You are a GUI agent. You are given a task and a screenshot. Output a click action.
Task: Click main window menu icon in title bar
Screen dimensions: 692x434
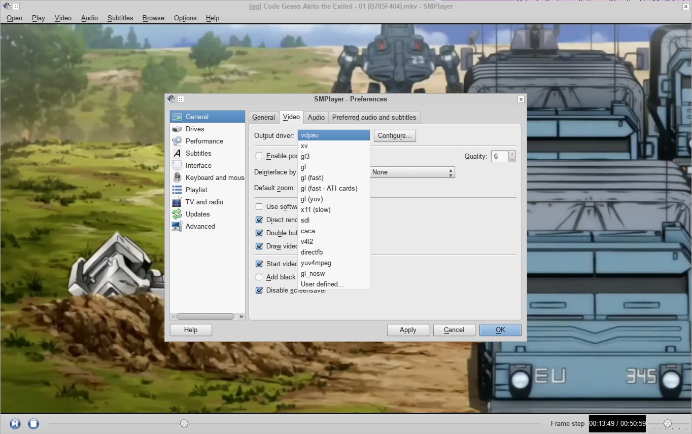coord(7,7)
